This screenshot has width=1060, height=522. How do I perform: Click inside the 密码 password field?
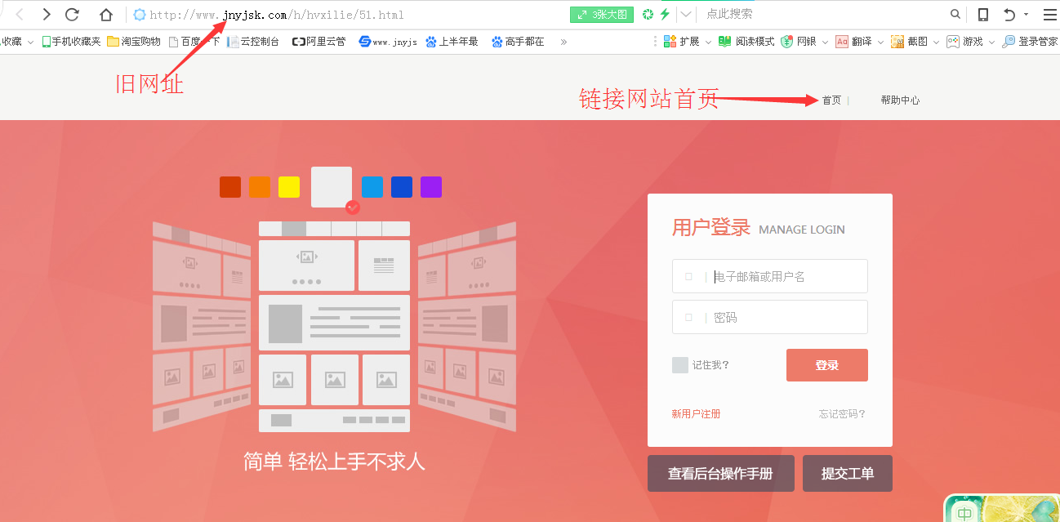[769, 316]
